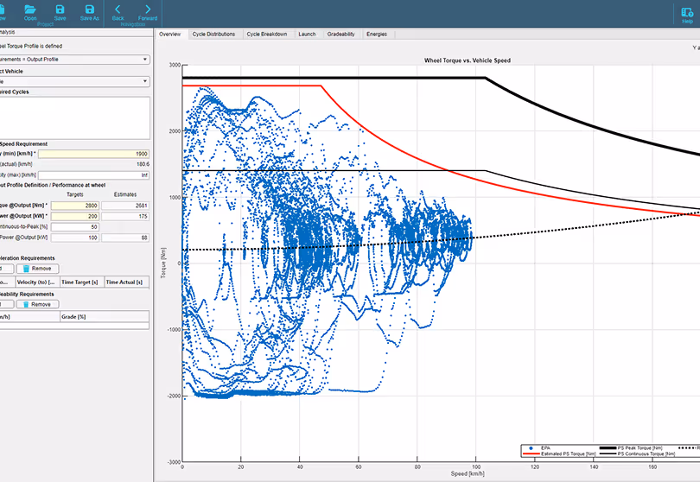Go Forward using the navigation arrow
Viewport: 700px width, 482px height.
click(x=148, y=12)
